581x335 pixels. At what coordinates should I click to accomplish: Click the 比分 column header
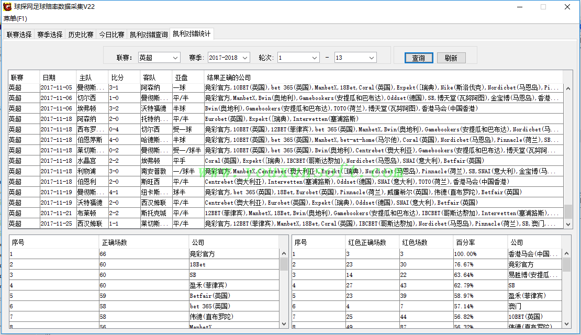pyautogui.click(x=124, y=77)
